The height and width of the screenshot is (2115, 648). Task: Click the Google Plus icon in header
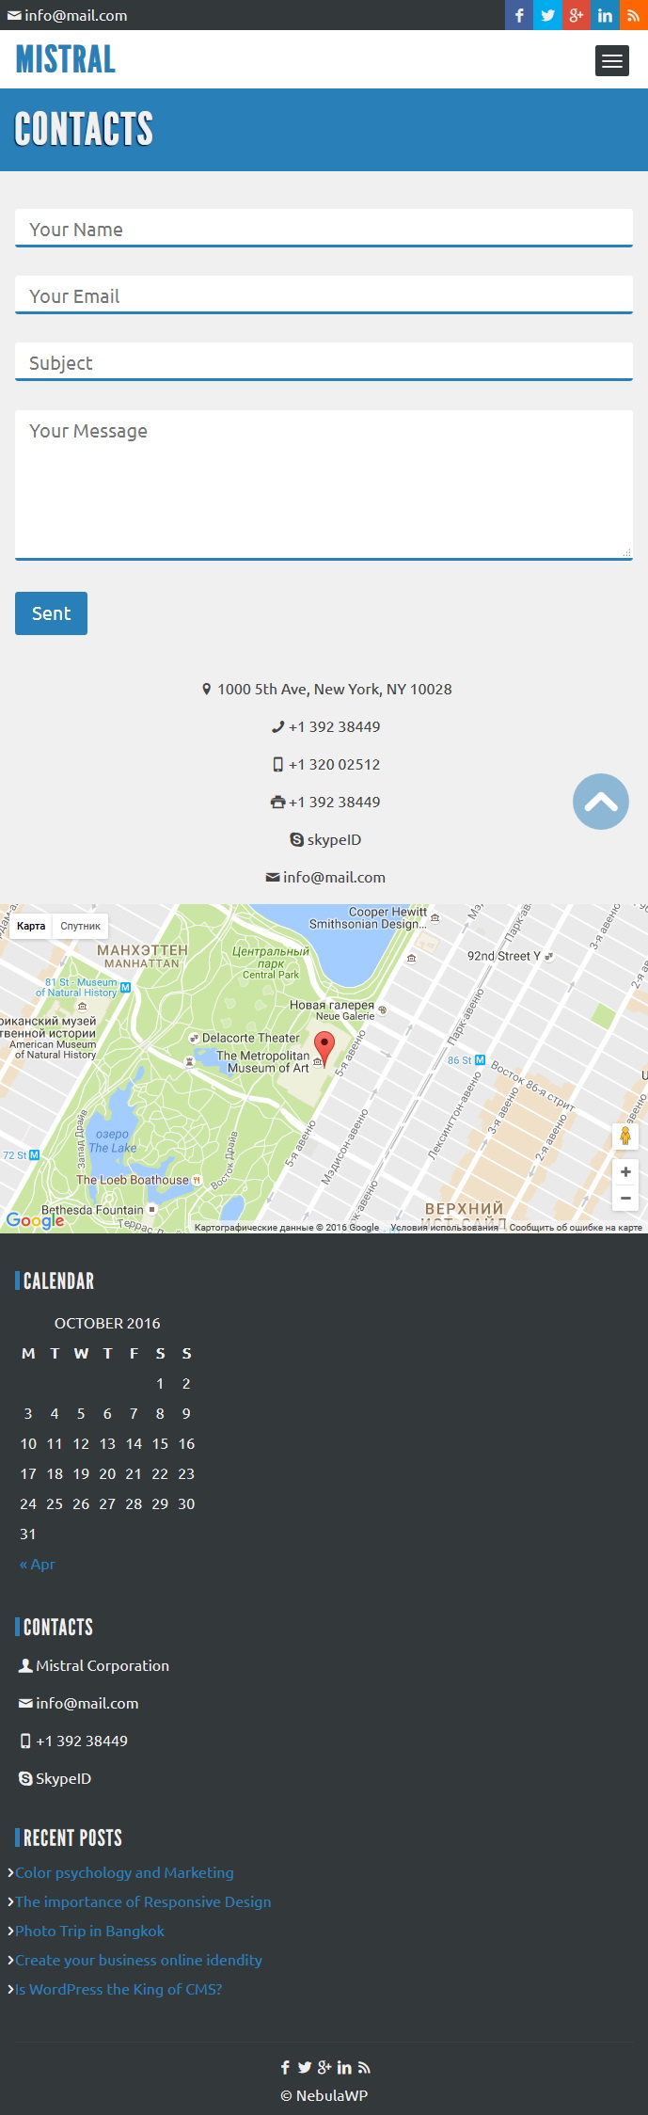point(577,15)
